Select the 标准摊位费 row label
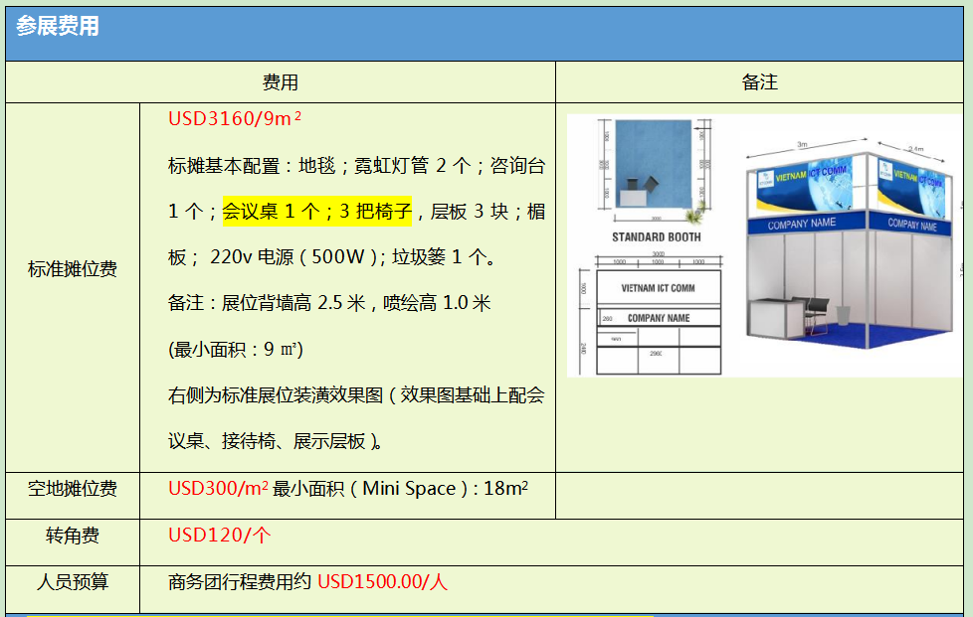This screenshot has width=973, height=617. click(73, 268)
